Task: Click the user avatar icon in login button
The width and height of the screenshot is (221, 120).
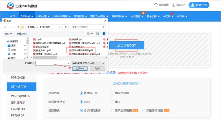Action: click(192, 5)
